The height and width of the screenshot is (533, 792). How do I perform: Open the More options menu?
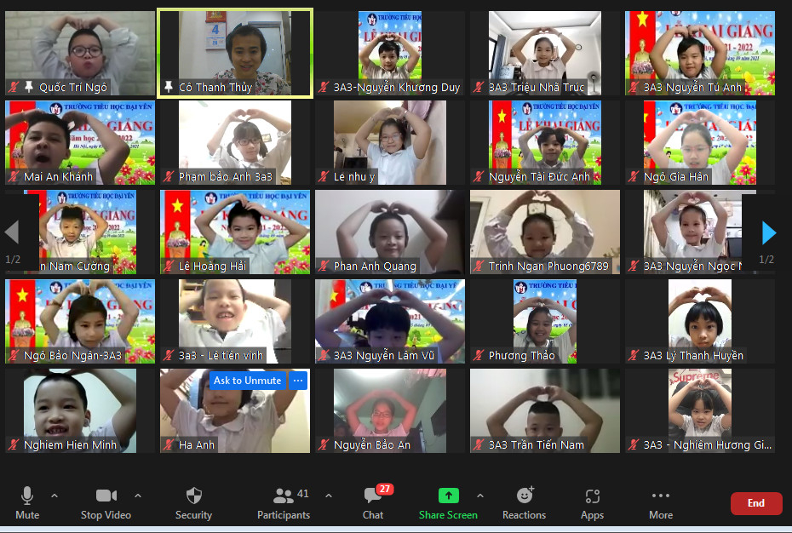(660, 496)
